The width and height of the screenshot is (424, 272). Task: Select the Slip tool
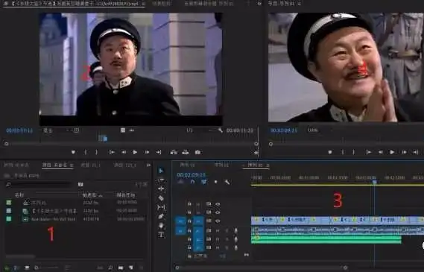click(x=161, y=207)
